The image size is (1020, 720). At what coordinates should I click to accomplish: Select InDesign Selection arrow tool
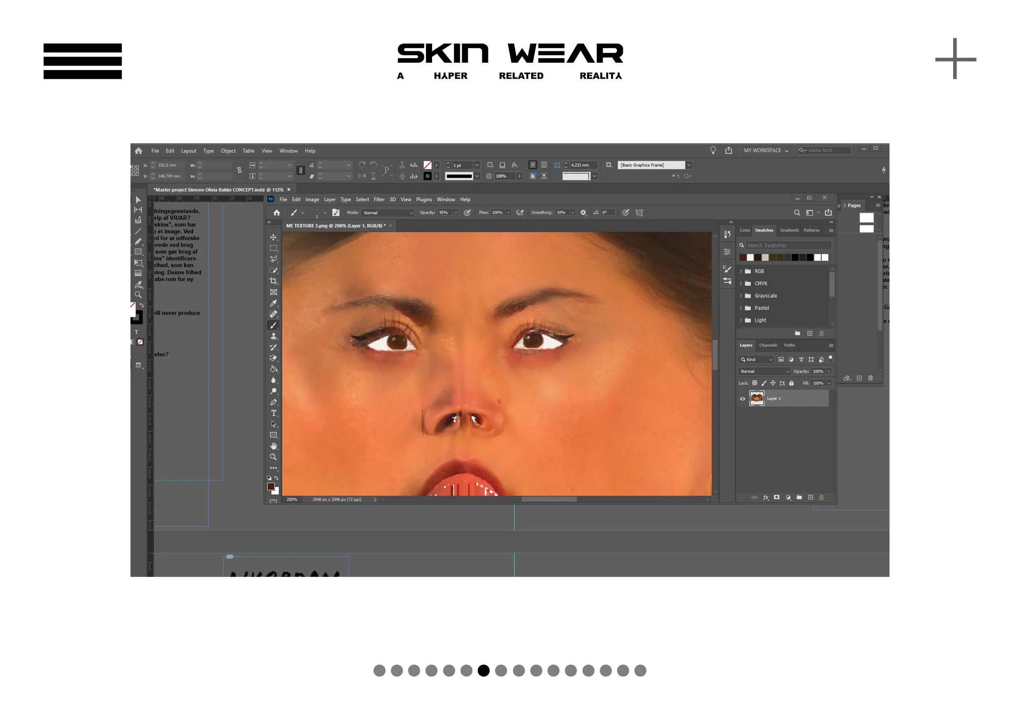(138, 200)
